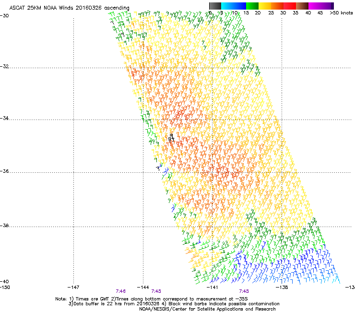Screen dimensions: 355x312
Task: Click the '-144' longitude axis label
Action: coord(143,288)
